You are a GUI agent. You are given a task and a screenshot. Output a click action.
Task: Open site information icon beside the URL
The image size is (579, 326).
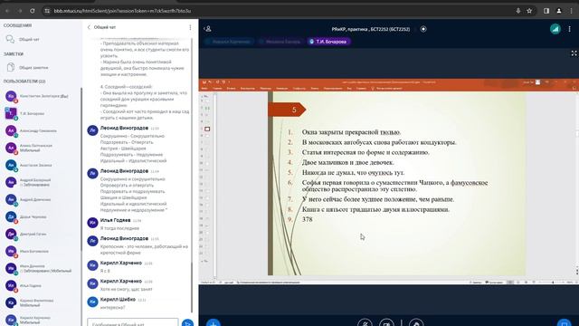47,11
